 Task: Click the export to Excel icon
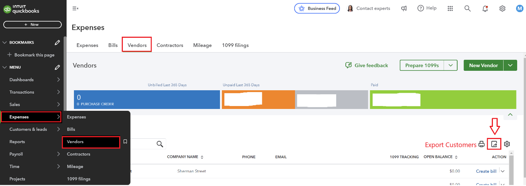click(494, 144)
